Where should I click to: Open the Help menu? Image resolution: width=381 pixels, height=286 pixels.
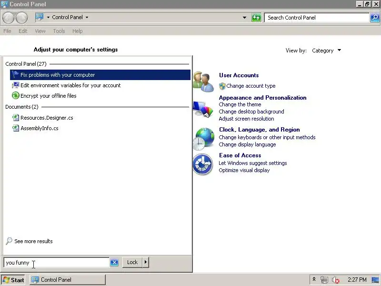pyautogui.click(x=78, y=31)
